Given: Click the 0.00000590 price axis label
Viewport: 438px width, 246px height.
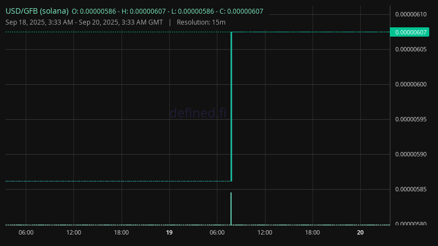Looking at the screenshot, I should [411, 154].
